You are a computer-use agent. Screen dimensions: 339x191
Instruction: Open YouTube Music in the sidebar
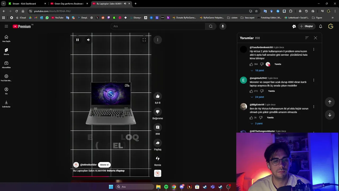click(x=6, y=78)
